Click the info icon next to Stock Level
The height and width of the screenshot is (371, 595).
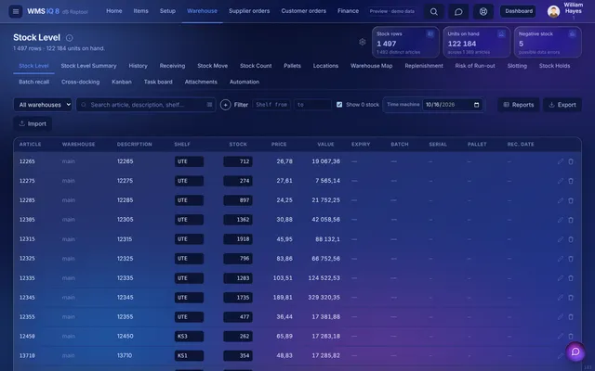70,38
